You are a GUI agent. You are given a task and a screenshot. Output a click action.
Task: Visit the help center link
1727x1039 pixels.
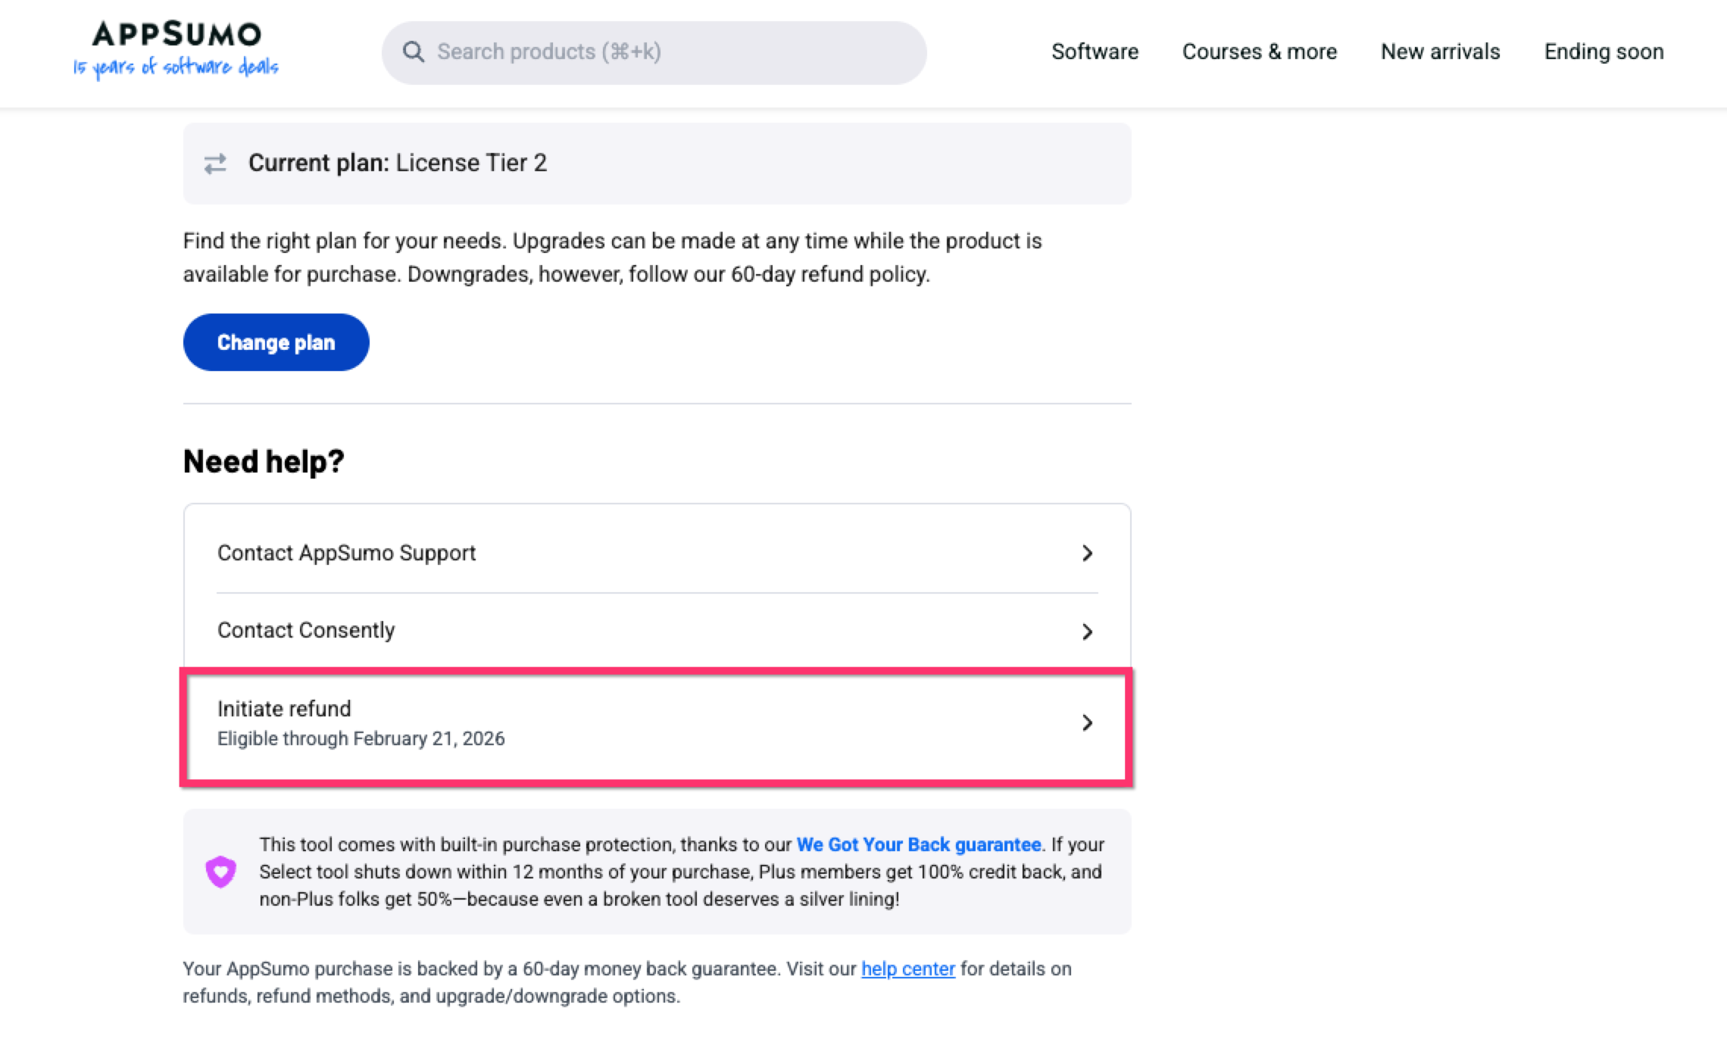tap(907, 969)
